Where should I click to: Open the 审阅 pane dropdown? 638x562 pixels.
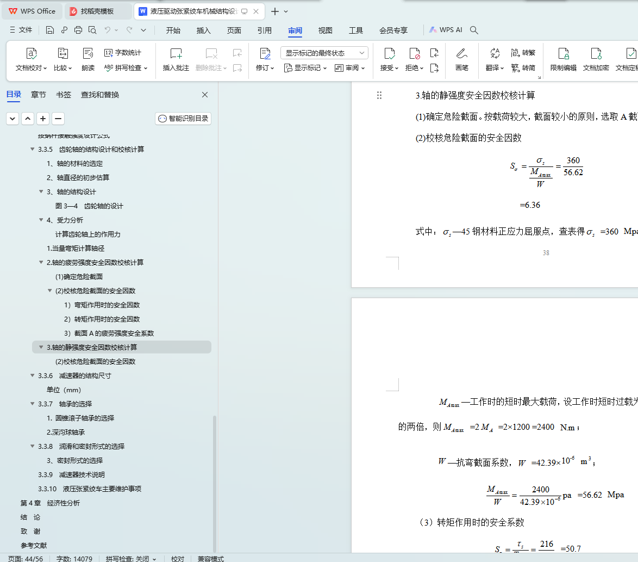[x=349, y=68]
